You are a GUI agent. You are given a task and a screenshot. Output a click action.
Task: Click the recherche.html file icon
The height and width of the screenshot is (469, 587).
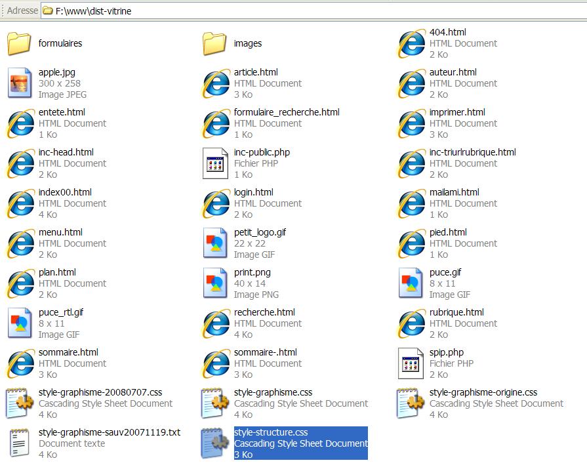point(216,324)
